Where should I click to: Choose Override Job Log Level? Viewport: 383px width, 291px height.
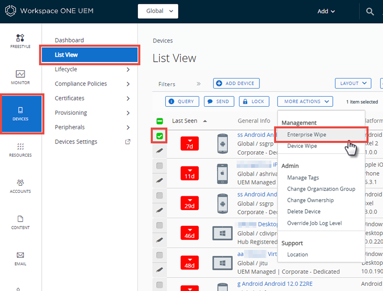point(315,223)
